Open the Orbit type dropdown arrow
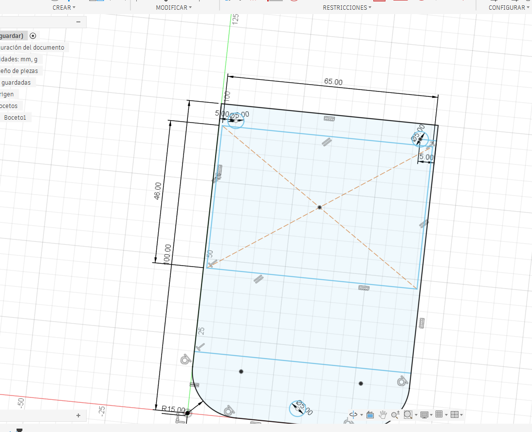 pos(362,414)
